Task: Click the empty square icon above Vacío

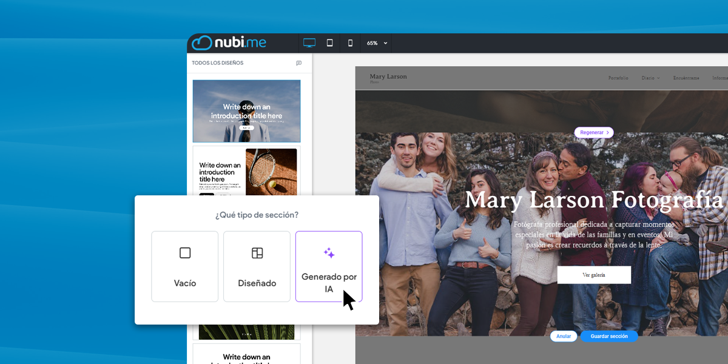Action: click(185, 253)
